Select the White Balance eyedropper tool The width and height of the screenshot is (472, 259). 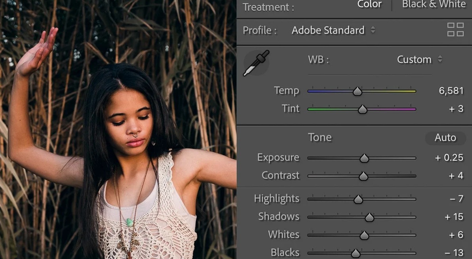[256, 63]
